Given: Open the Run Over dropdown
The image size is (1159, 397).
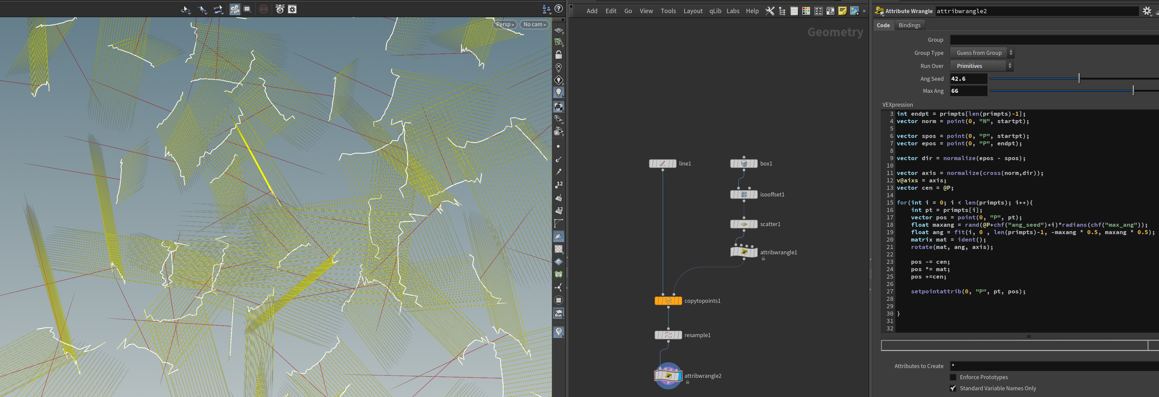Looking at the screenshot, I should [x=981, y=66].
